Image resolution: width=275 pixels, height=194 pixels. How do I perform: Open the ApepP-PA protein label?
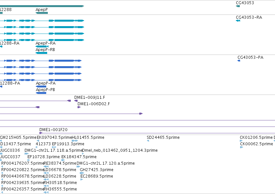46,83
